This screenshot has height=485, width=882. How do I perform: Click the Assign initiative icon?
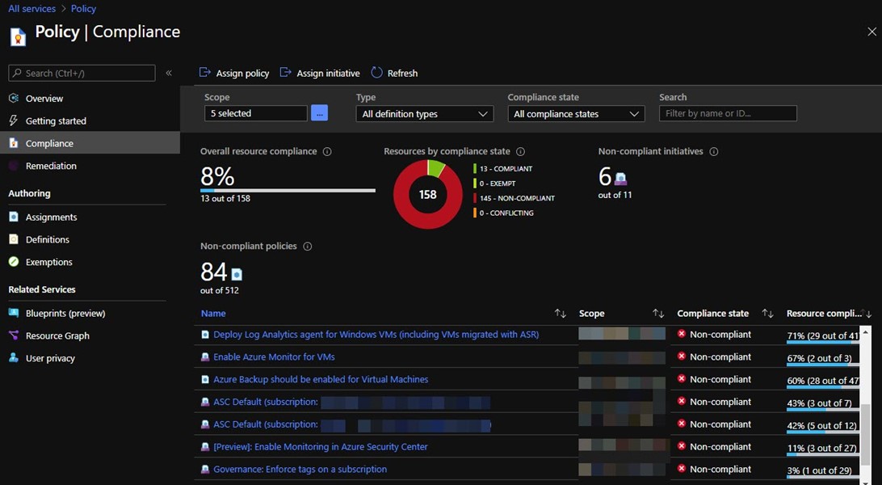pos(285,73)
